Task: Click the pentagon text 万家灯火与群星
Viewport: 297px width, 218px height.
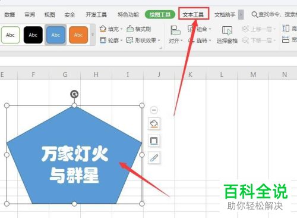Action: (x=75, y=164)
